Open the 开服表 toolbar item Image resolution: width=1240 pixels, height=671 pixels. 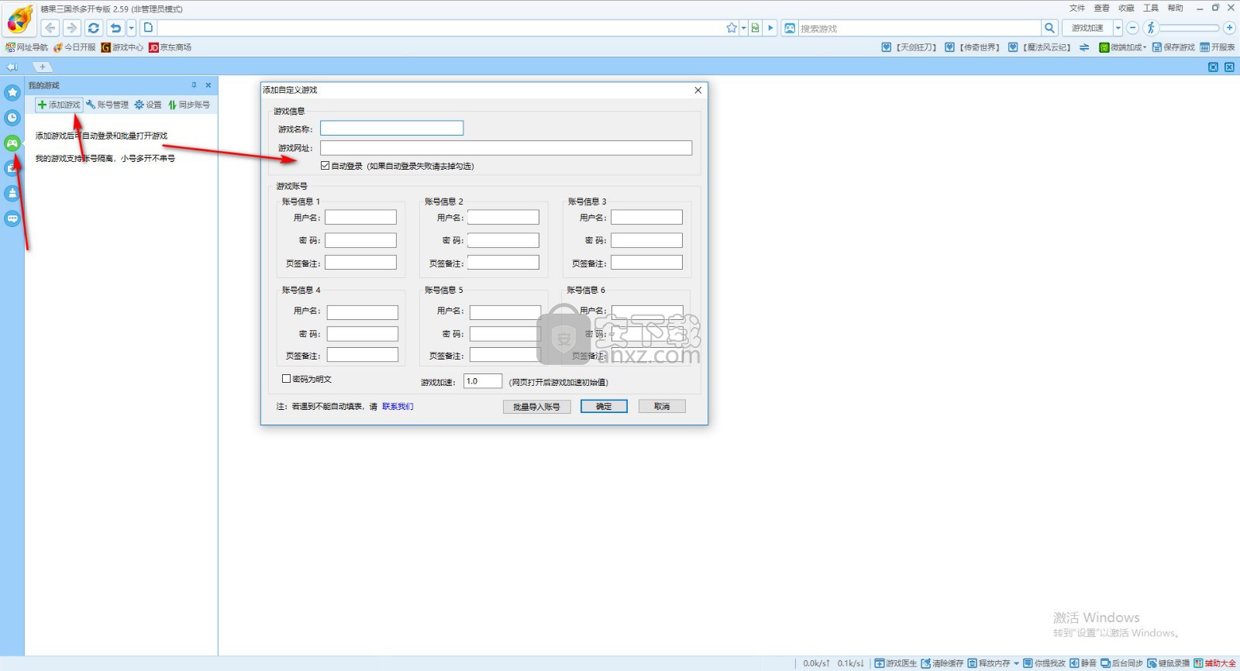1218,47
